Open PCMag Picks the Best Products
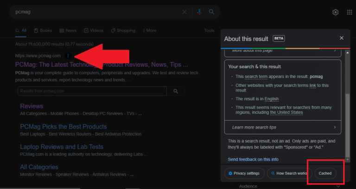The image size is (356, 189). pos(64,127)
